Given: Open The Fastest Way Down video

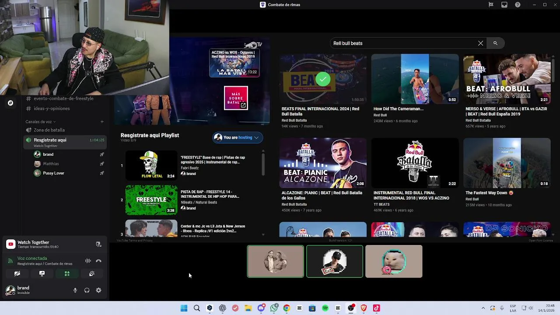Looking at the screenshot, I should coord(507,163).
